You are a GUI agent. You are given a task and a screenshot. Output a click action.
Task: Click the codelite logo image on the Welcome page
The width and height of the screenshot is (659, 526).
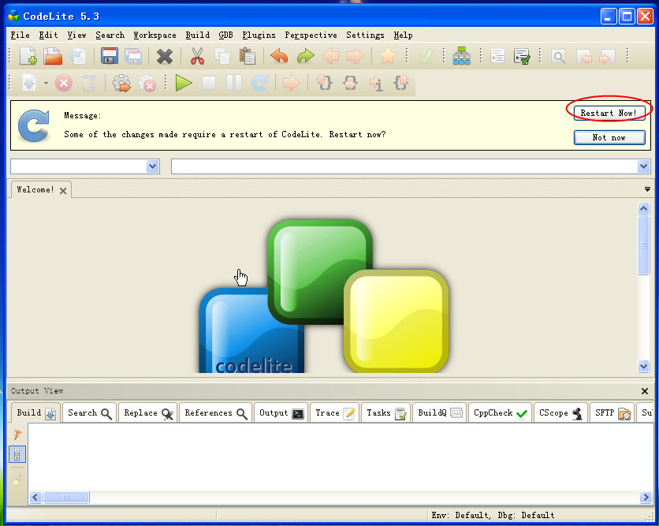point(324,296)
